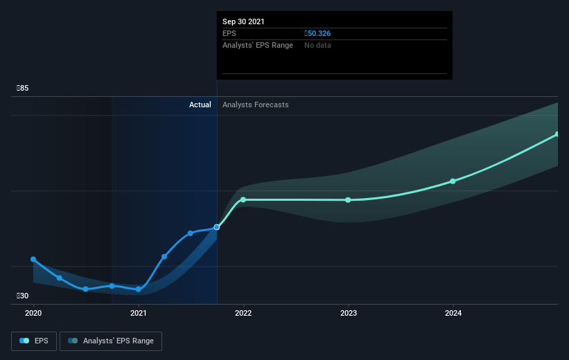Click the EPS data point at 2020 start
The image size is (569, 360).
(33, 259)
